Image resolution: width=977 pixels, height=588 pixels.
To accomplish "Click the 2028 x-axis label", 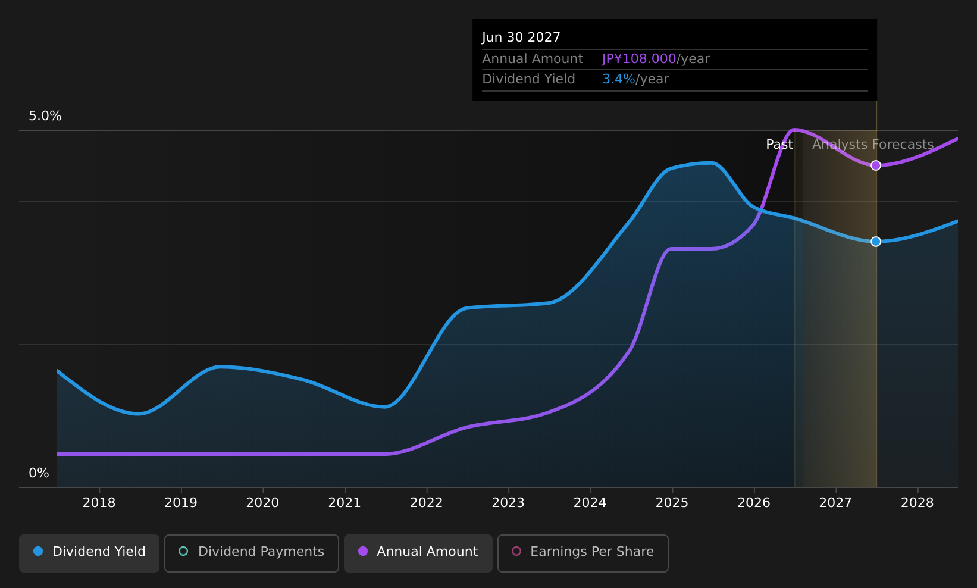I will [x=917, y=503].
